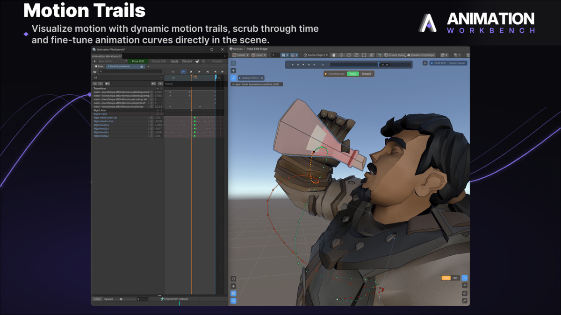
Task: Collapse the Transform property group
Action: point(158,88)
